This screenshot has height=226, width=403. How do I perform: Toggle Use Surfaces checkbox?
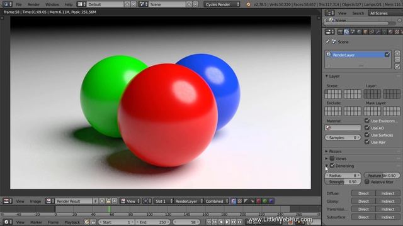click(x=367, y=134)
